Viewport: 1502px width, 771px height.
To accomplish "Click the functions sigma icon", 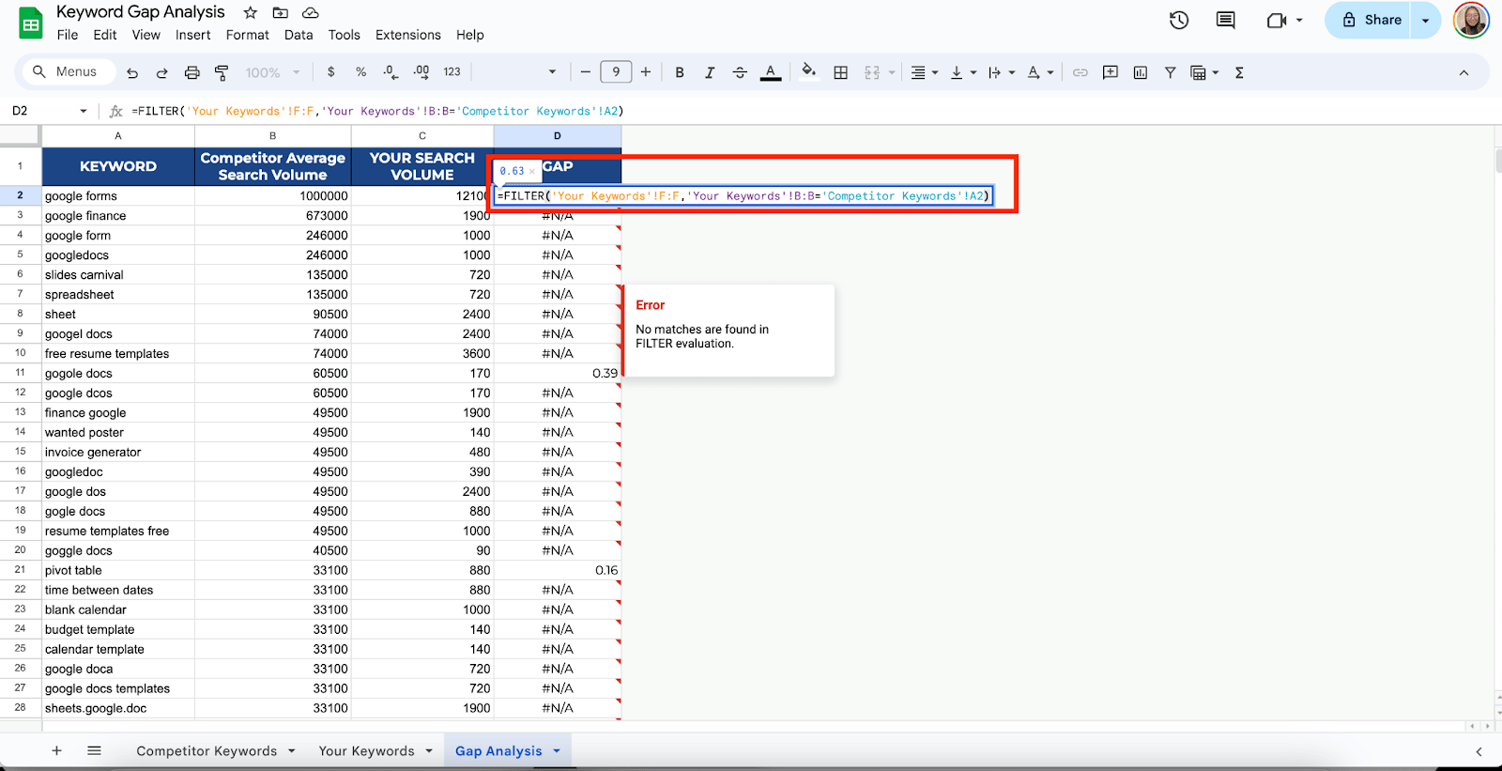I will pos(1239,72).
